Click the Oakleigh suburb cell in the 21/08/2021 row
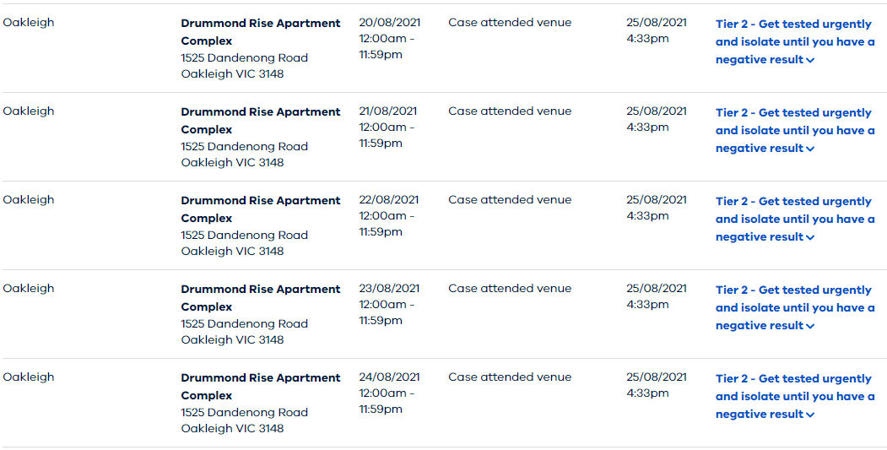The width and height of the screenshot is (887, 450). pyautogui.click(x=29, y=111)
